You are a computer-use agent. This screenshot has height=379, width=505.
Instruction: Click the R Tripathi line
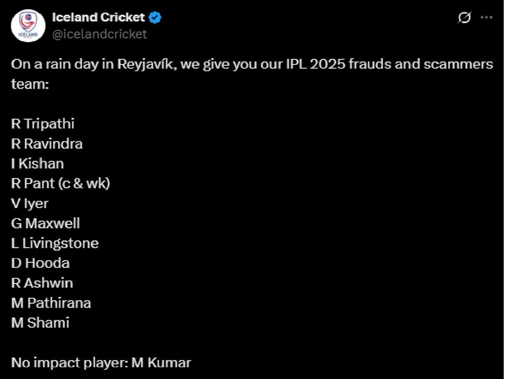click(x=43, y=123)
